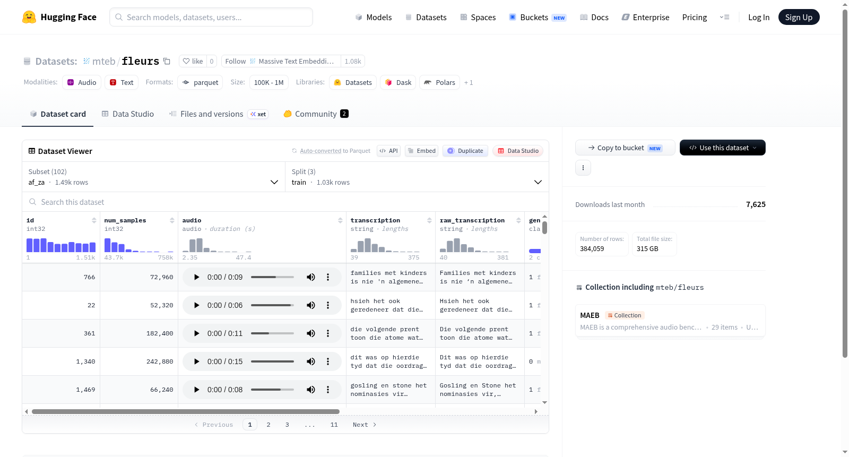This screenshot has width=849, height=457.
Task: Mute the audio in row 1,340
Action: (x=311, y=361)
